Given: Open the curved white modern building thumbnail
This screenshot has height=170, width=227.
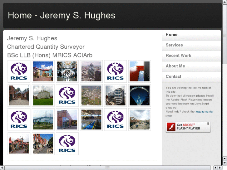Looking at the screenshot, I should tap(116, 95).
